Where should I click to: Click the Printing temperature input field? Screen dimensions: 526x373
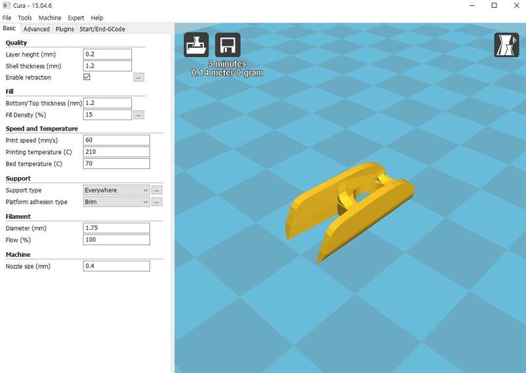pyautogui.click(x=116, y=152)
